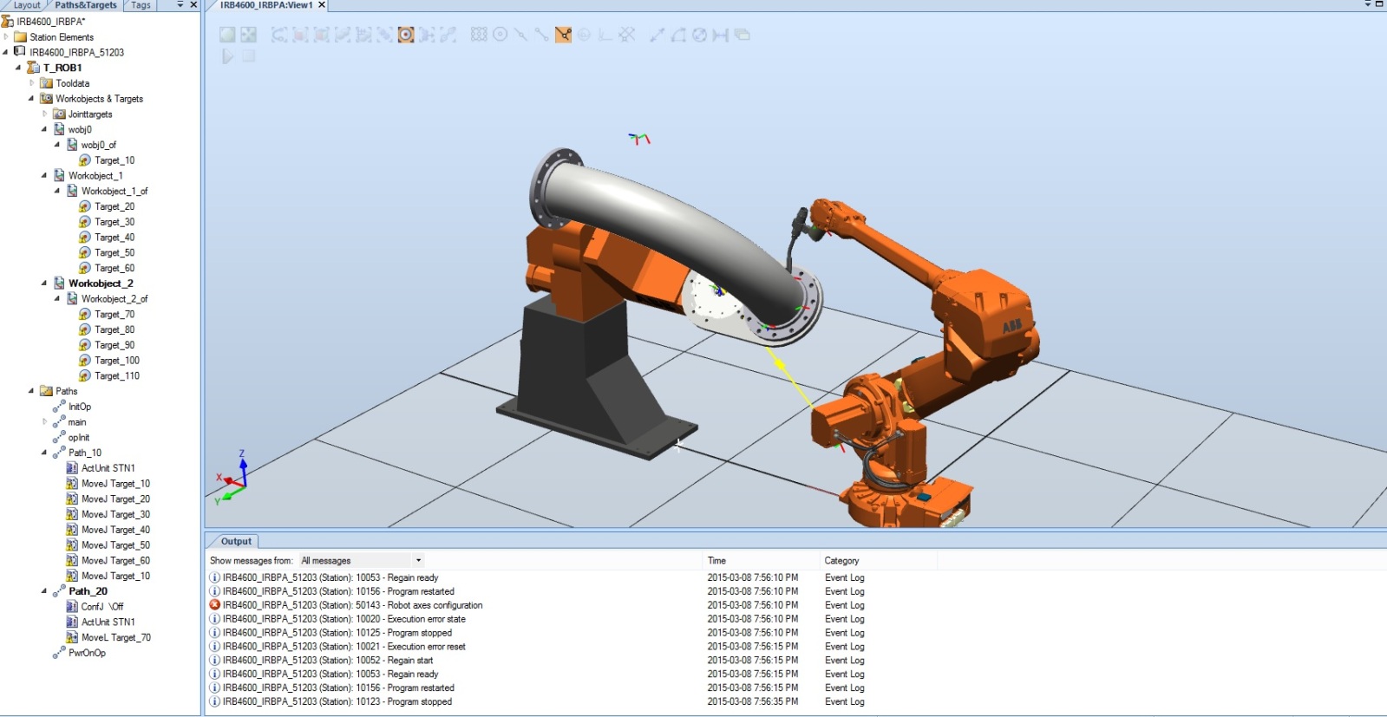Click the Diameter measure tool icon
This screenshot has width=1387, height=717.
699,35
